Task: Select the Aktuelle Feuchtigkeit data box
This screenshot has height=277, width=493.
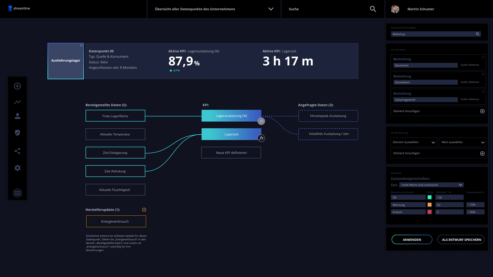Action: (115, 190)
